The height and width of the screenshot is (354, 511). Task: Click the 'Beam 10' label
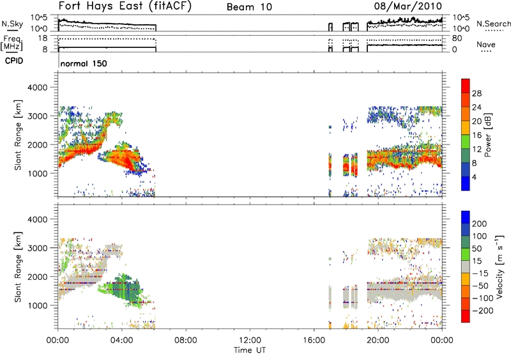pyautogui.click(x=249, y=7)
